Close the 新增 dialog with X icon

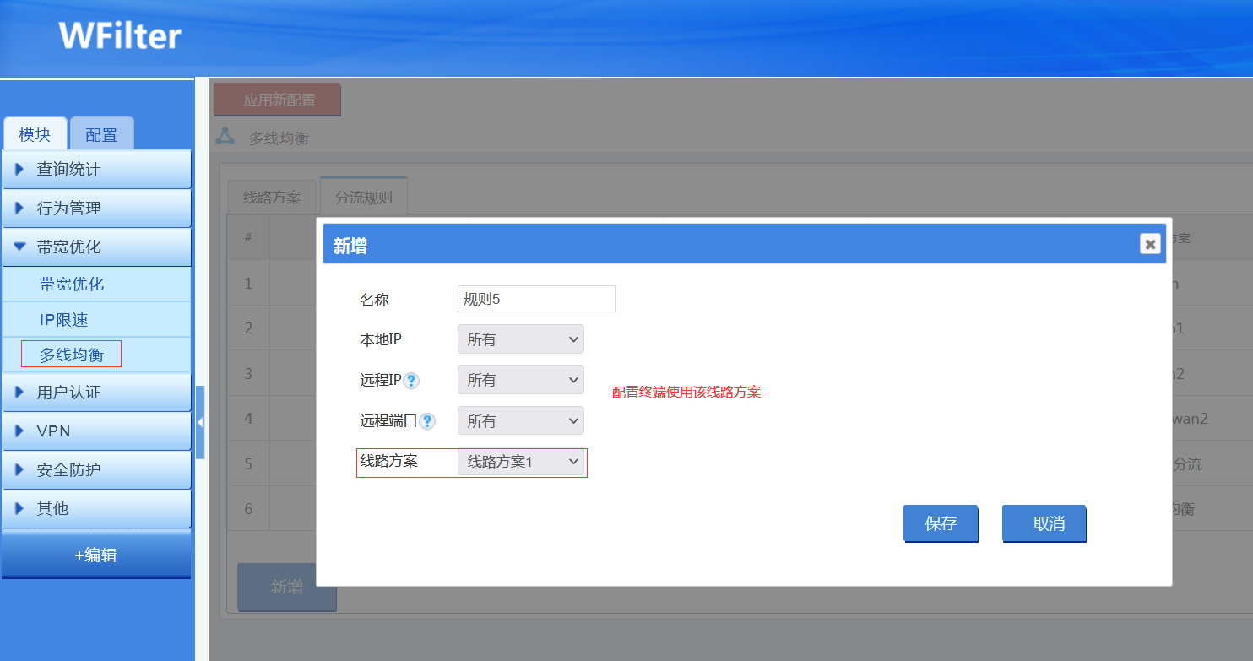(x=1149, y=244)
